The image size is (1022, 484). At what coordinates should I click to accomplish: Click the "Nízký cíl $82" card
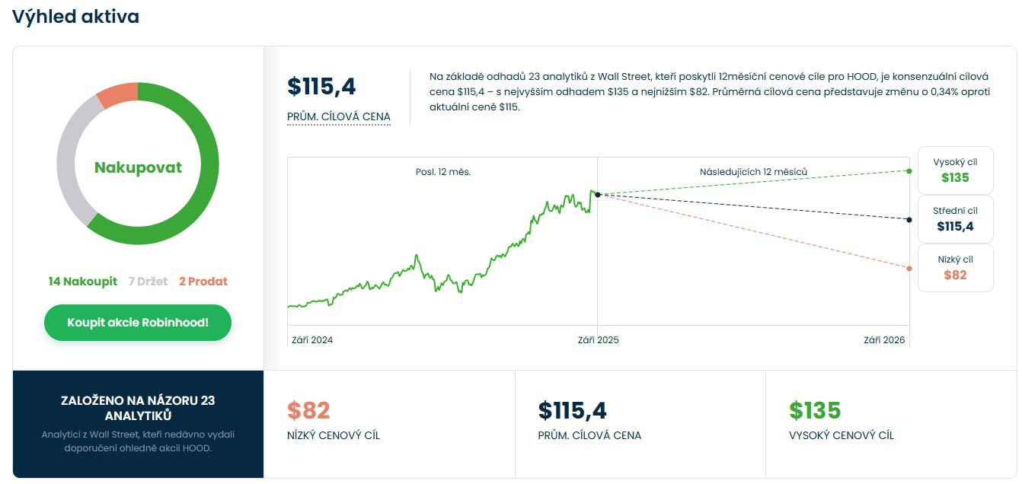coord(955,267)
